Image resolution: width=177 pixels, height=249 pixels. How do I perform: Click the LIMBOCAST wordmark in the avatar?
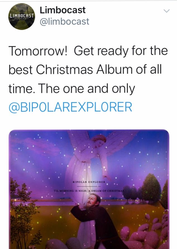(x=22, y=16)
